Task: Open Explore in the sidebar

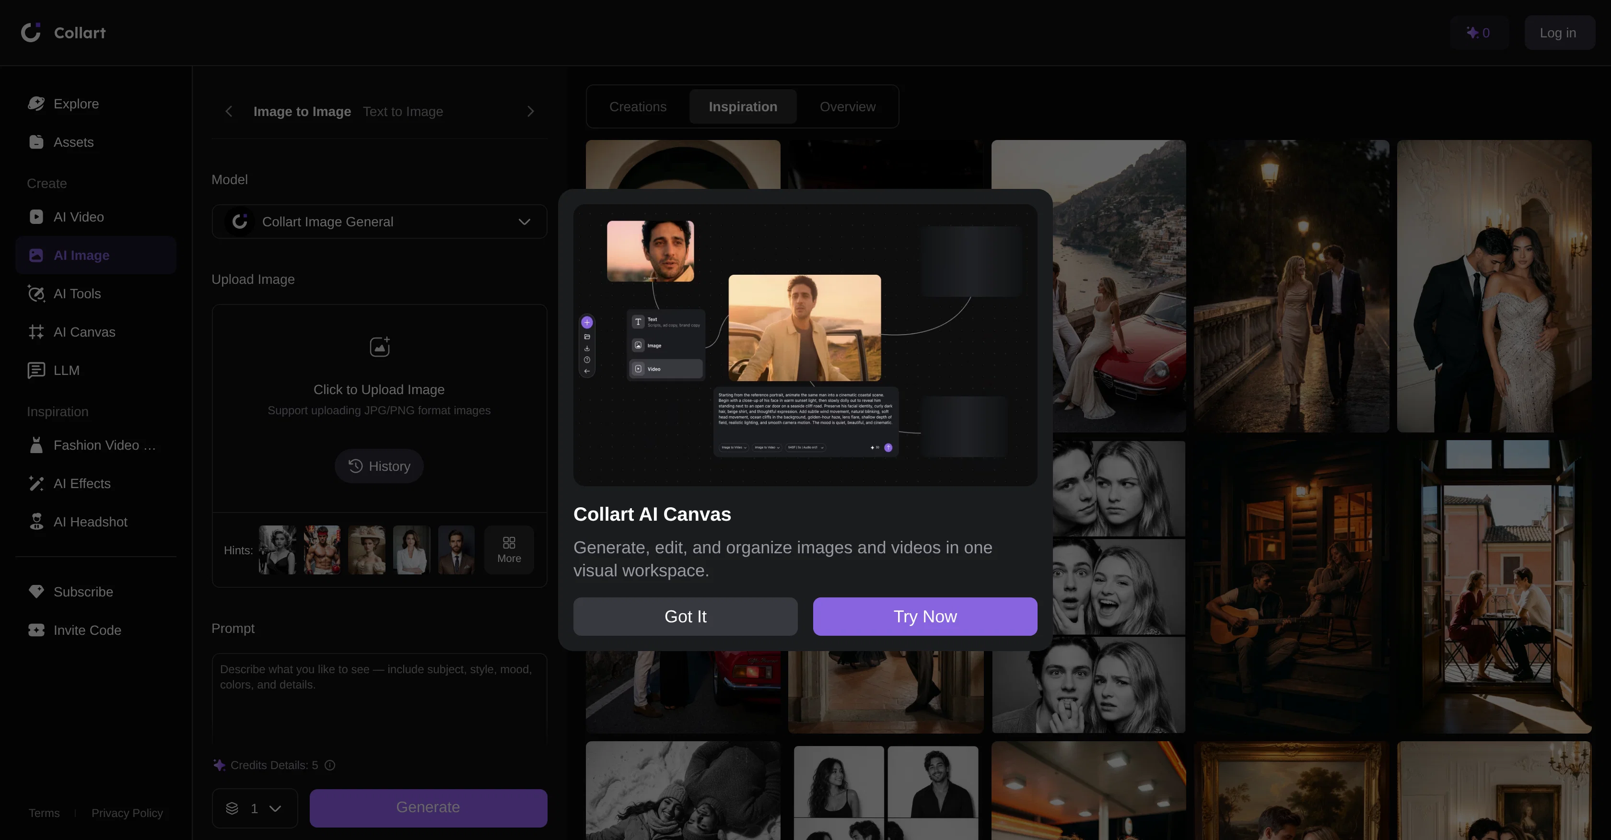Action: click(96, 104)
